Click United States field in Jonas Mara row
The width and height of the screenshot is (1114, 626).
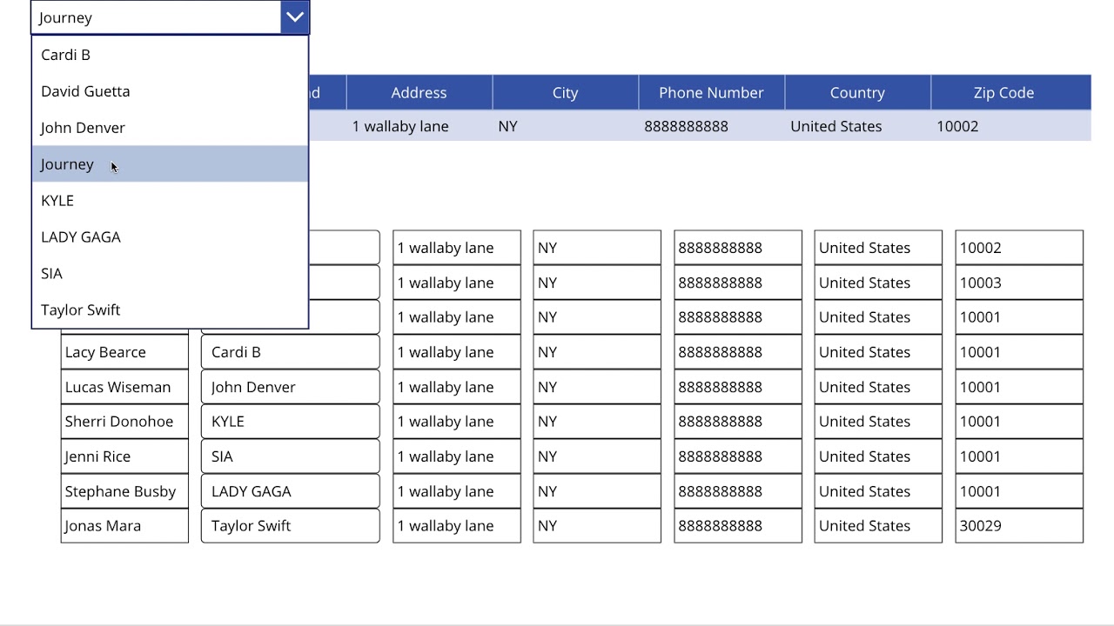pos(878,526)
